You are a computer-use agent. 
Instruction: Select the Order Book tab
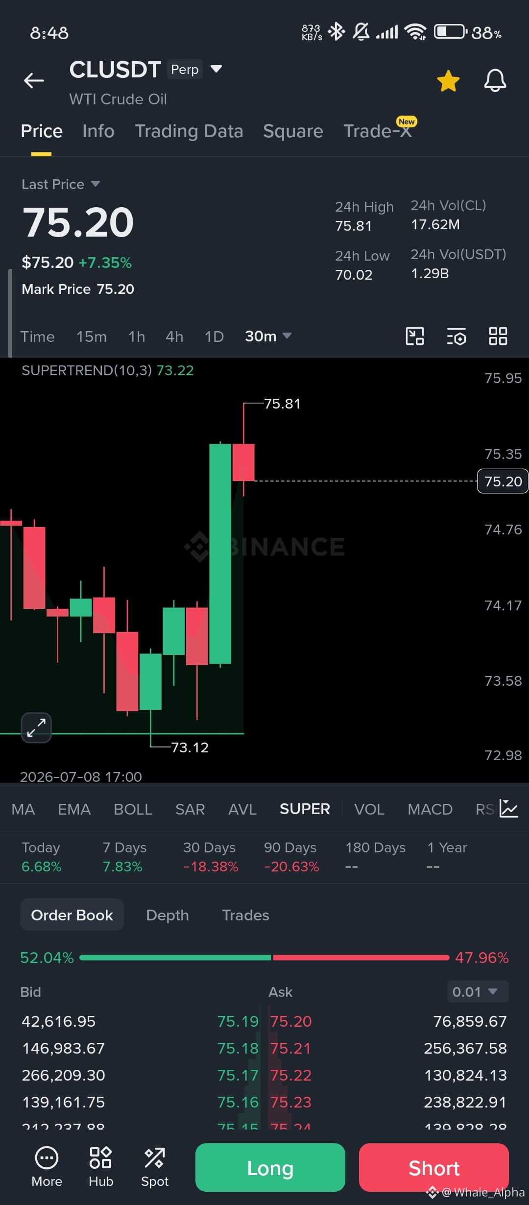(x=72, y=915)
